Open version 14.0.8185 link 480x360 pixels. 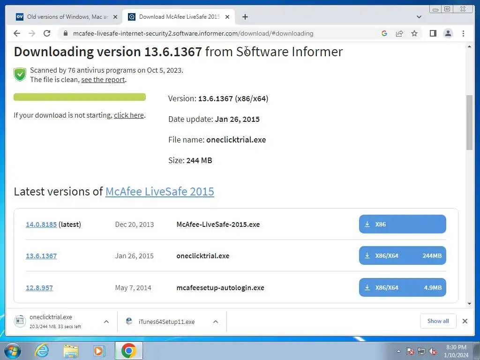[x=41, y=225]
